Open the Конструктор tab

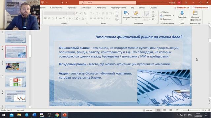pyautogui.click(x=56, y=8)
